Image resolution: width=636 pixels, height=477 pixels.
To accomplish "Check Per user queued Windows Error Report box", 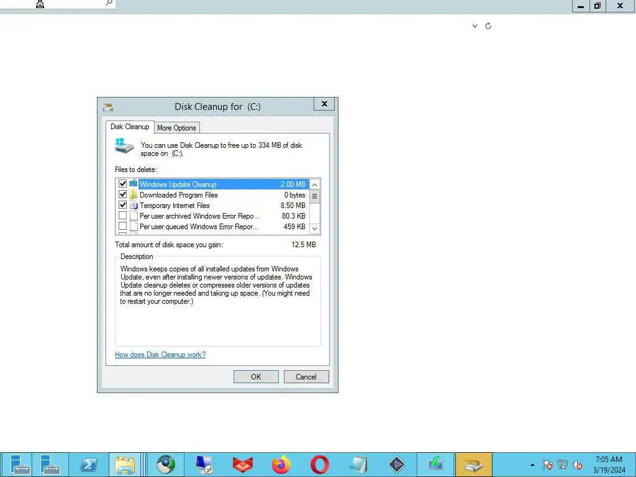I will coord(122,226).
